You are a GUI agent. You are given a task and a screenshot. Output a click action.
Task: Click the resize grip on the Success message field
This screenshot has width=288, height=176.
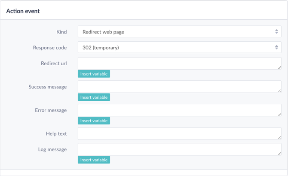coord(279,91)
